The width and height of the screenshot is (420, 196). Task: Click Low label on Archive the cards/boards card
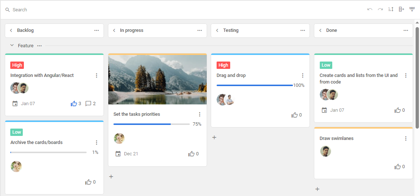[x=17, y=132]
